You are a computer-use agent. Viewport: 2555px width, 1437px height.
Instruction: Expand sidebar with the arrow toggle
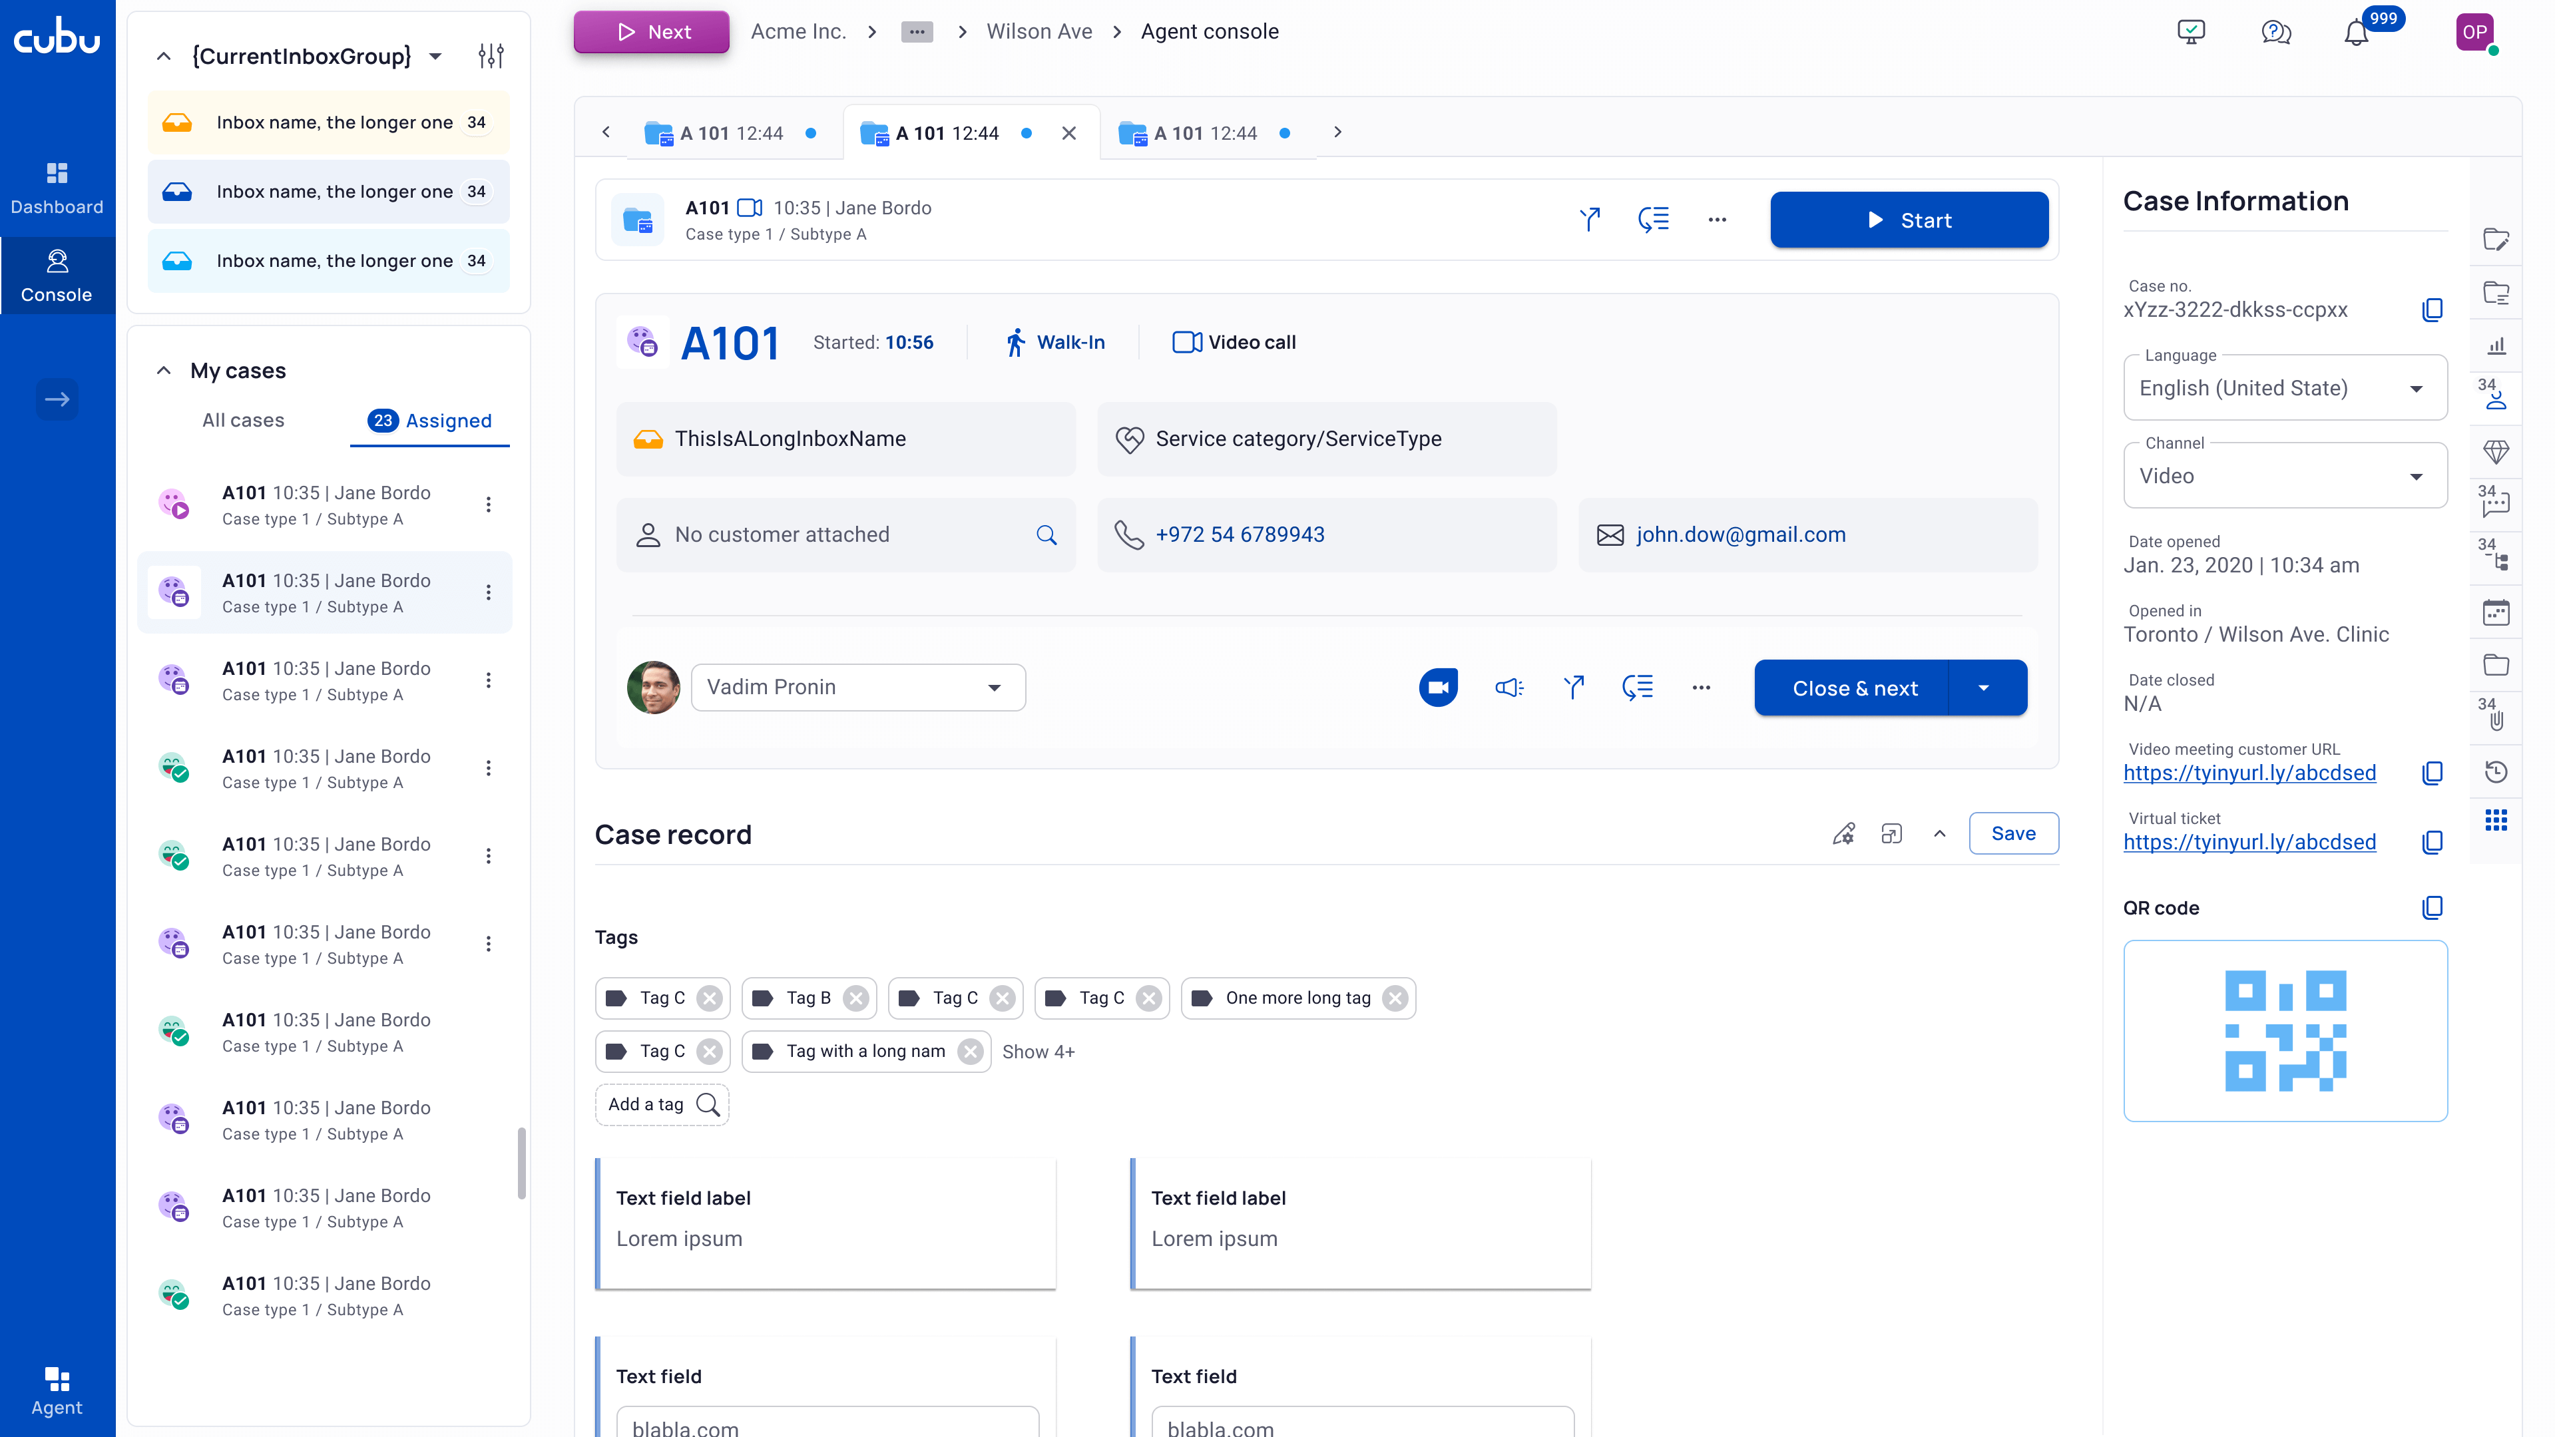point(57,399)
